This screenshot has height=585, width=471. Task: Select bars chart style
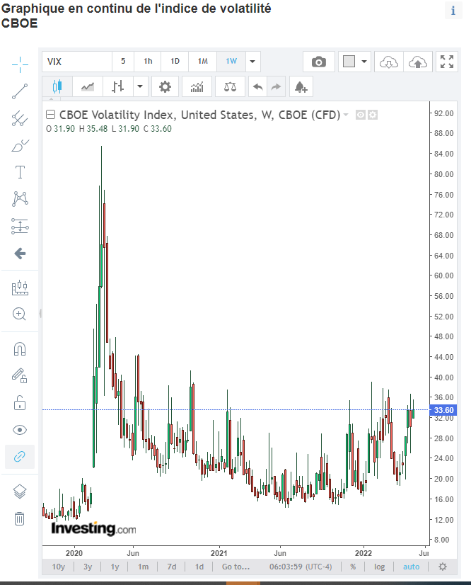117,86
